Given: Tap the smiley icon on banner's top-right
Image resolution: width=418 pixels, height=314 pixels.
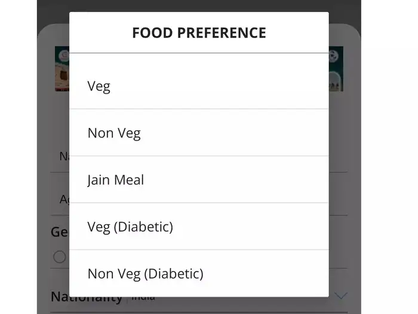Looking at the screenshot, I should pyautogui.click(x=333, y=55).
